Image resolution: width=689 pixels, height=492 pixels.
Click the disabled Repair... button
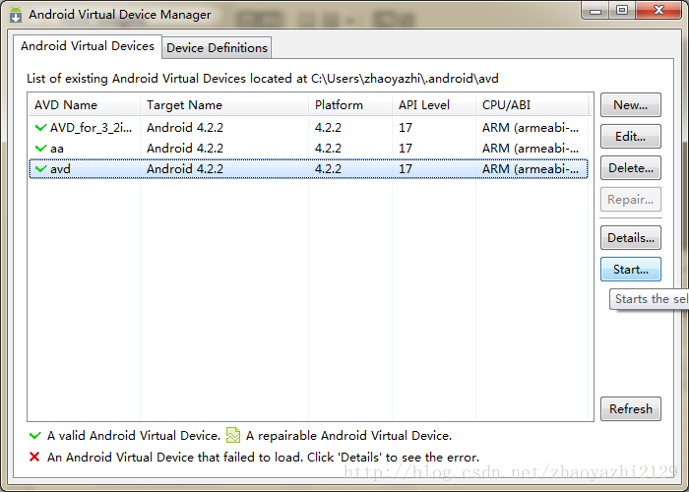631,200
